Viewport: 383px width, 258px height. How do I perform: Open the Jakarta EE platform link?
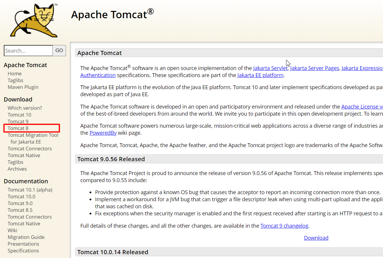[260, 75]
